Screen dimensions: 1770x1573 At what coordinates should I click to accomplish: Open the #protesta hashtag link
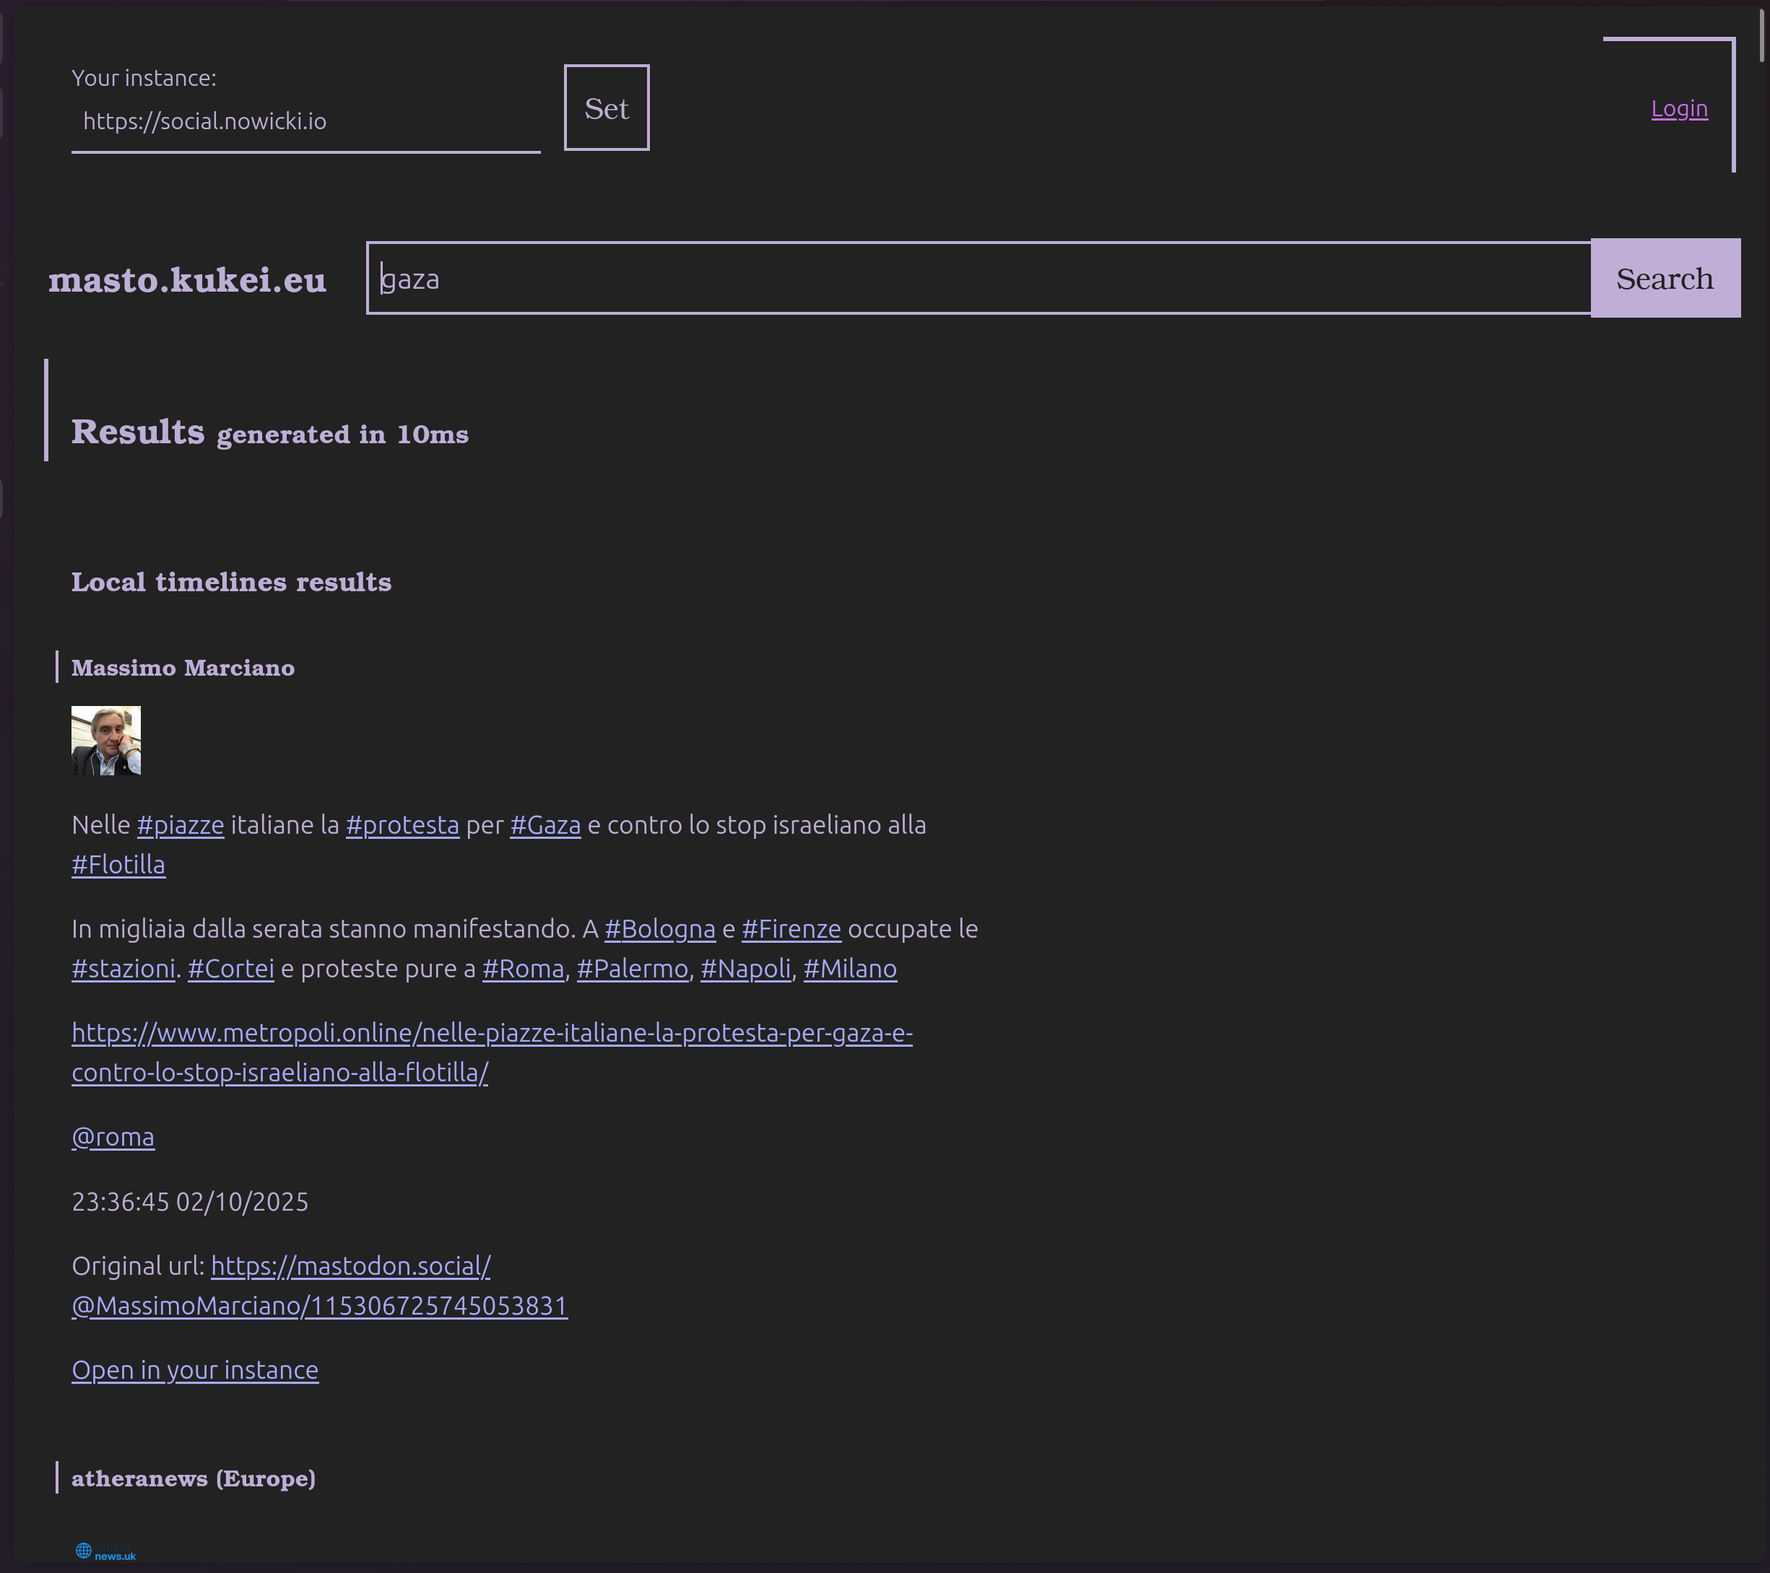tap(403, 825)
